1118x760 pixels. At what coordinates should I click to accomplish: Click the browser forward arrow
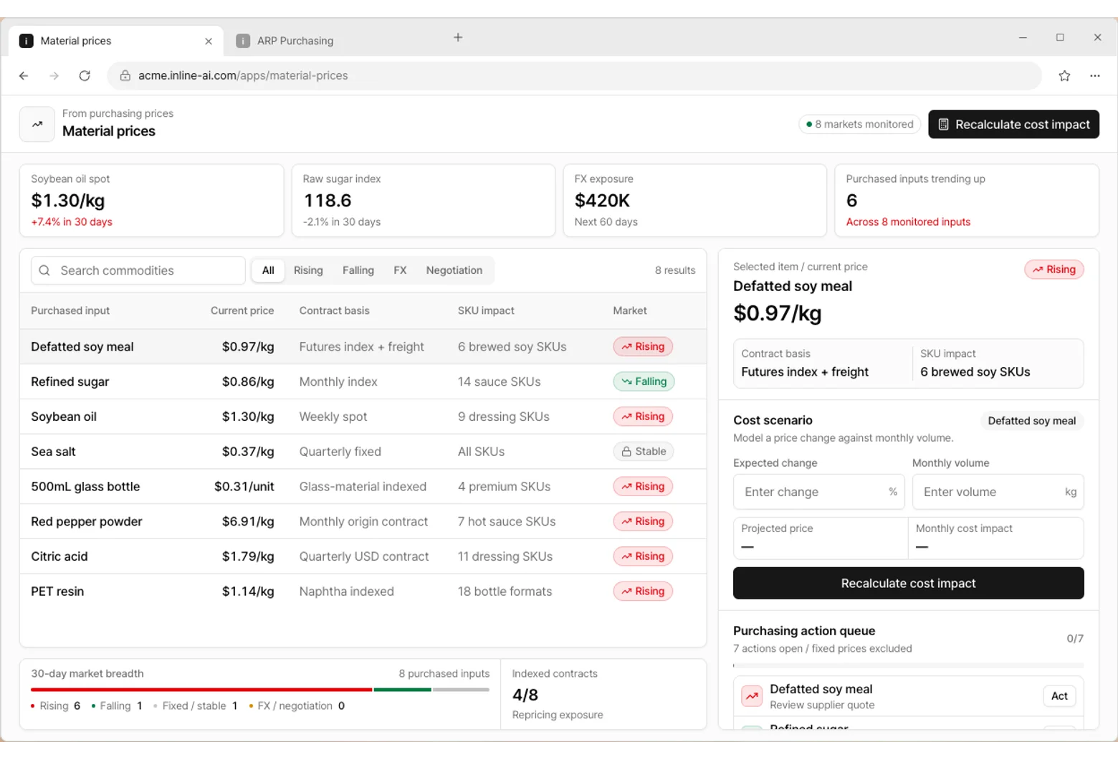pos(54,75)
